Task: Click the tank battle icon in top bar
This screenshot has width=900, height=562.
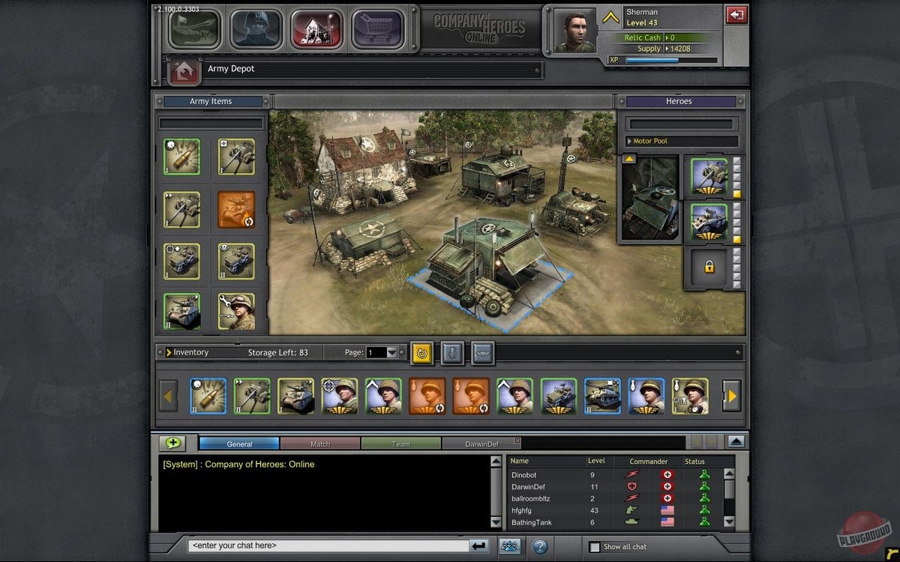Action: pyautogui.click(x=193, y=29)
